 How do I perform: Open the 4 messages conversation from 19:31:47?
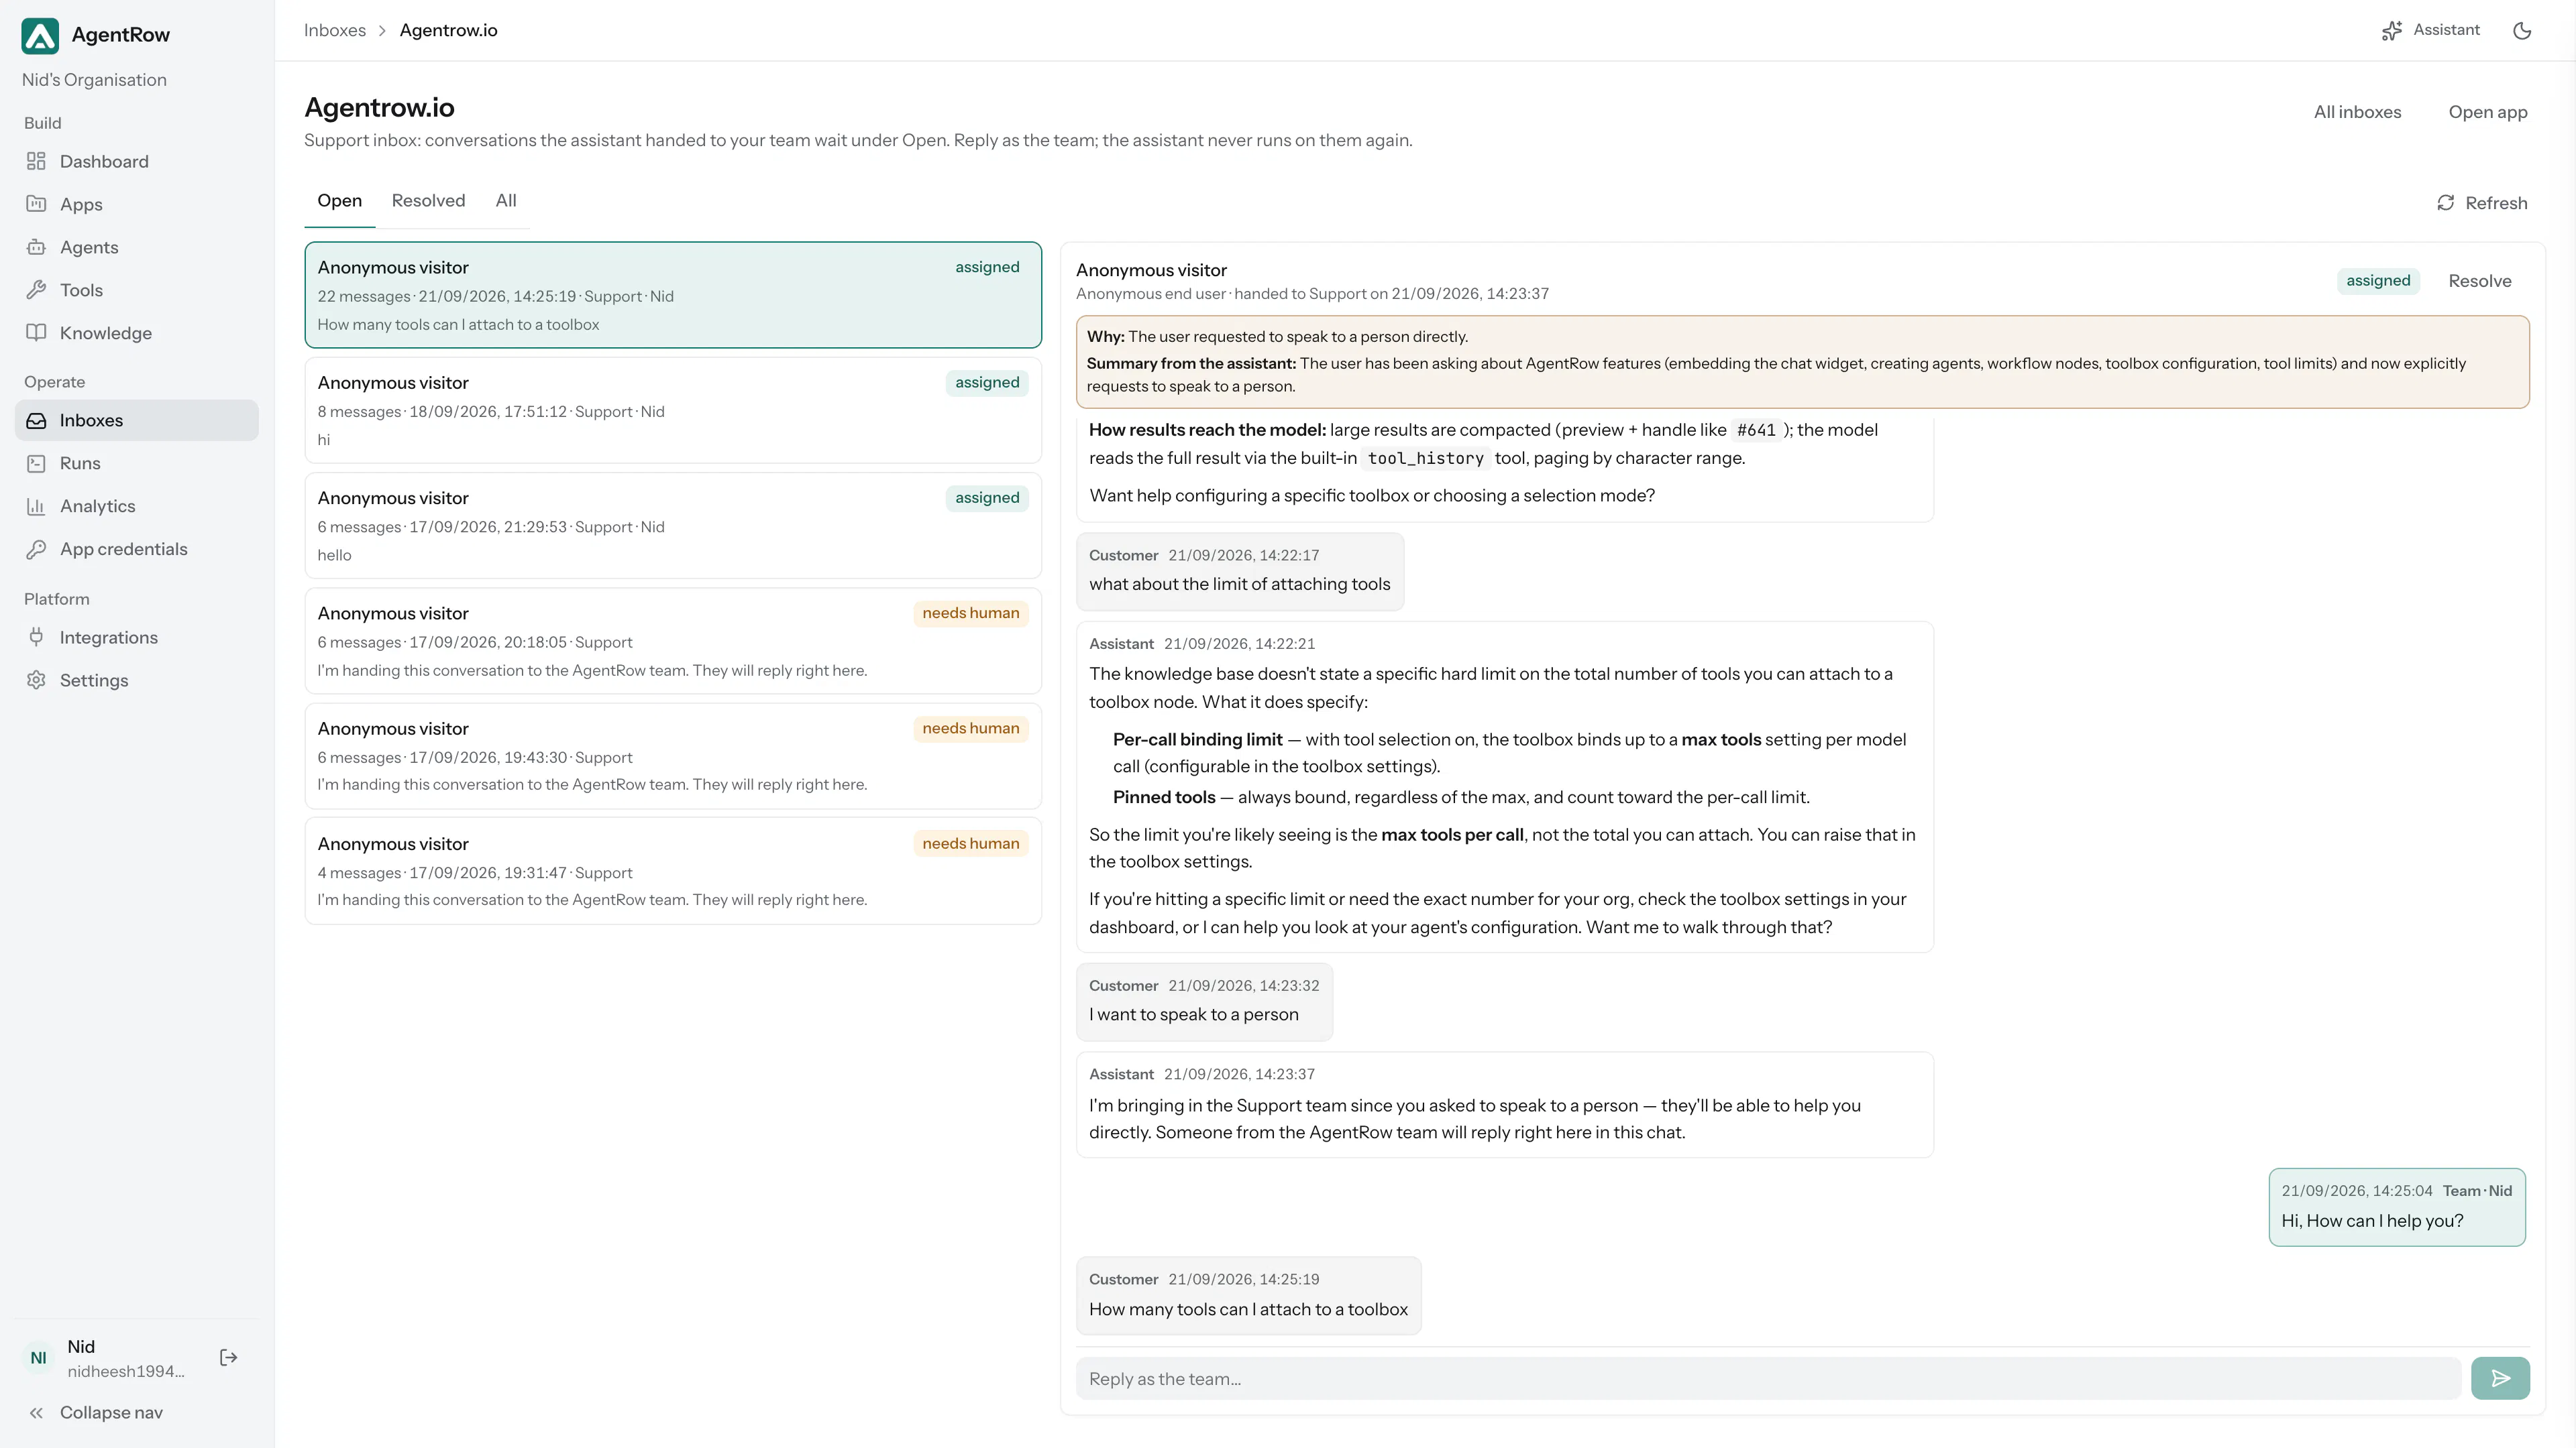click(673, 871)
